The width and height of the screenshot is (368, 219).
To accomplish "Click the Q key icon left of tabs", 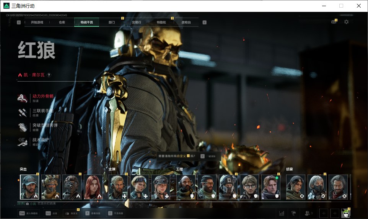I will tap(19, 22).
